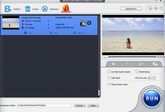Click the Edit label text
The width and height of the screenshot is (165, 112).
tap(55, 33)
